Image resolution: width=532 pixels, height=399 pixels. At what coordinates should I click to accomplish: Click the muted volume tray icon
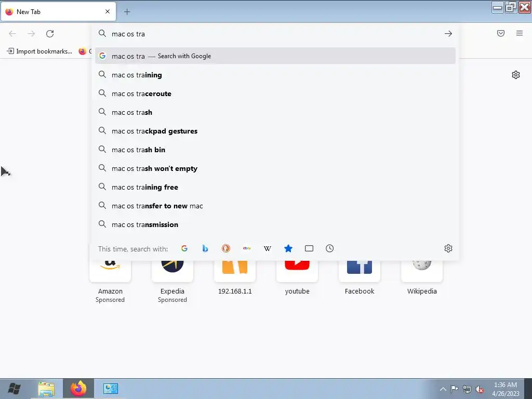[480, 389]
